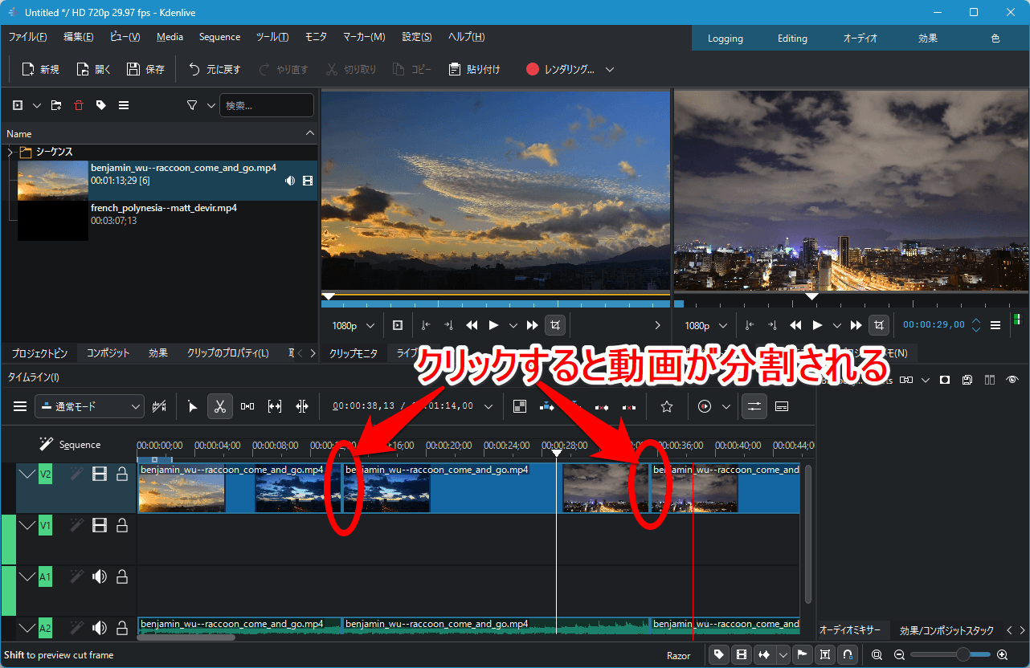
Task: Open the timeline hamburger menu
Action: [x=20, y=406]
